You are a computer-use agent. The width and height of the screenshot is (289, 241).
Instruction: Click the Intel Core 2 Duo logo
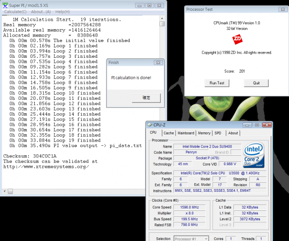click(254, 155)
